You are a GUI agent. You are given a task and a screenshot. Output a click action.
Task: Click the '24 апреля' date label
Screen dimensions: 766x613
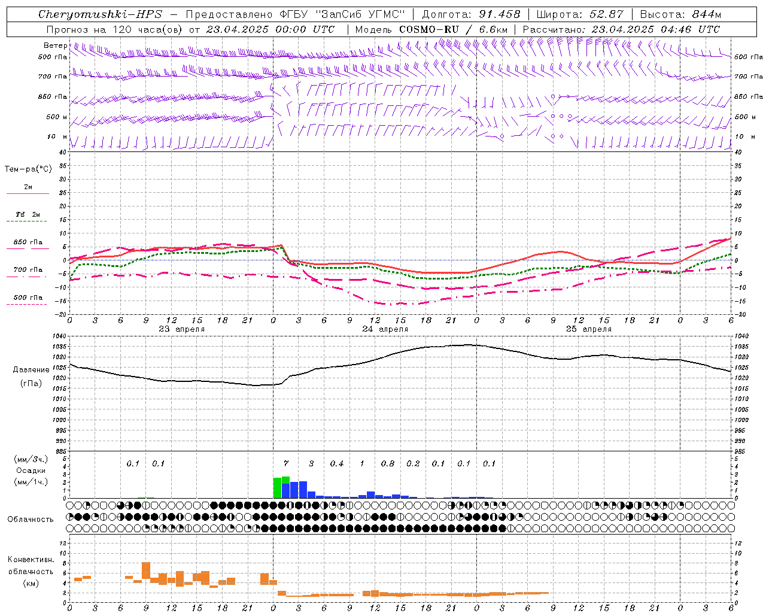pyautogui.click(x=385, y=329)
